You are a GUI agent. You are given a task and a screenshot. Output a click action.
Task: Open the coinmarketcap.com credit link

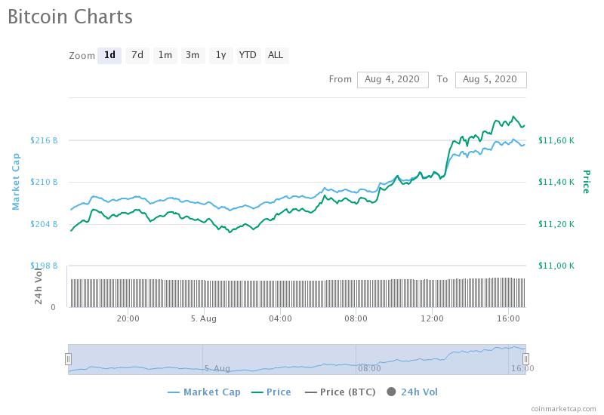click(x=563, y=409)
